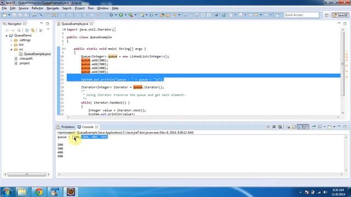Click the green Run button in toolbar
This screenshot has width=351, height=197.
click(121, 15)
